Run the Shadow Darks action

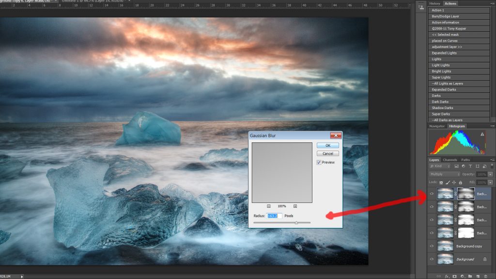point(459,108)
